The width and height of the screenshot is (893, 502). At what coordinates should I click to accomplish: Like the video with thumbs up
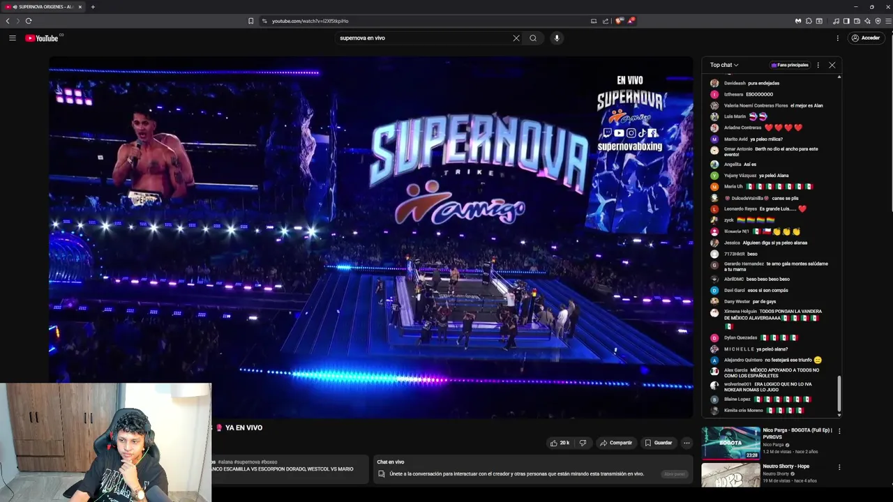point(560,443)
